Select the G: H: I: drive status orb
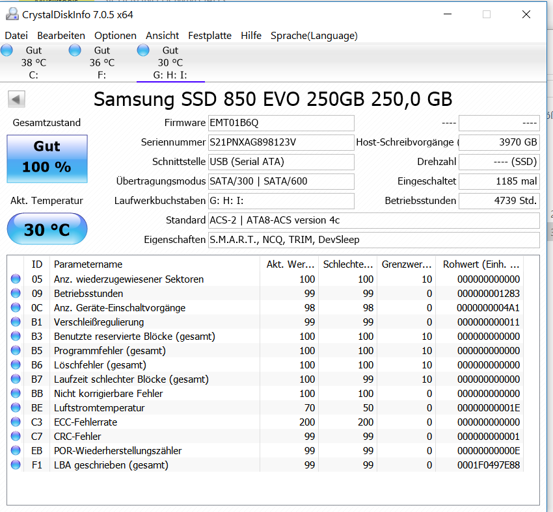The width and height of the screenshot is (553, 512). click(x=143, y=50)
